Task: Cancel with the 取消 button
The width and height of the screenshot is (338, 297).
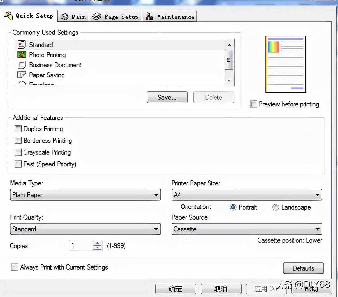Action: pos(221,289)
